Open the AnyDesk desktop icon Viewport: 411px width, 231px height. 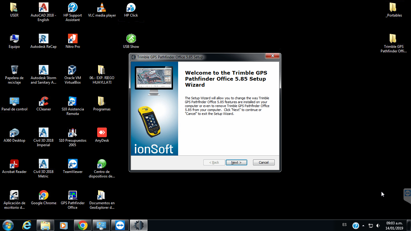(x=102, y=133)
